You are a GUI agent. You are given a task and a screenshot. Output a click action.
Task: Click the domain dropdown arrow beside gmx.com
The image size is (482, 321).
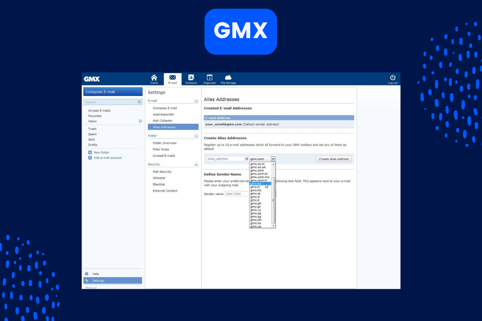[x=273, y=159]
